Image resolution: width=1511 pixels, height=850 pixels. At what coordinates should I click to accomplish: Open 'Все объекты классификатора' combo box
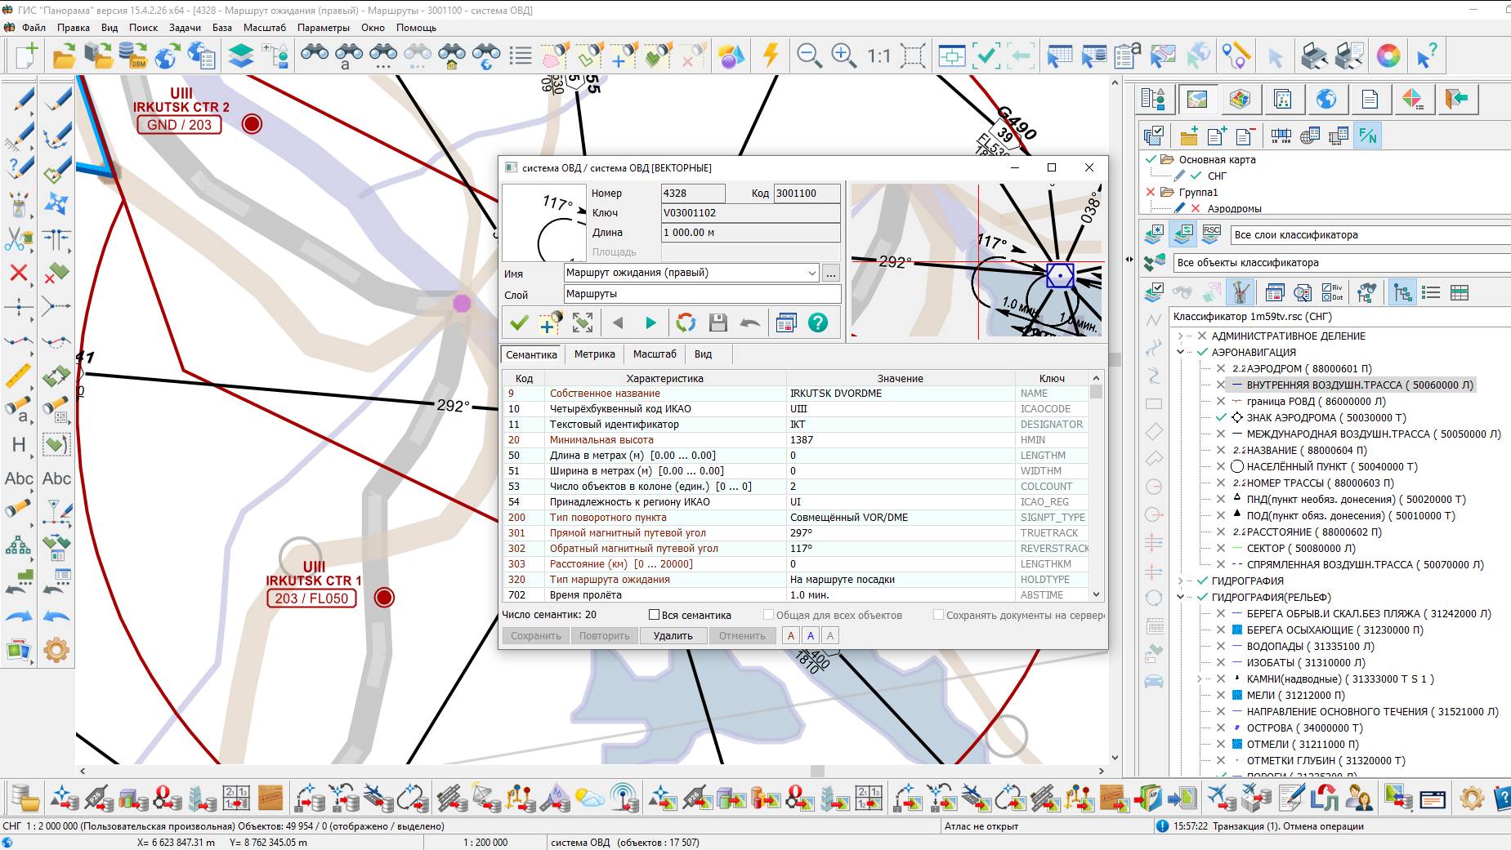tap(1342, 263)
